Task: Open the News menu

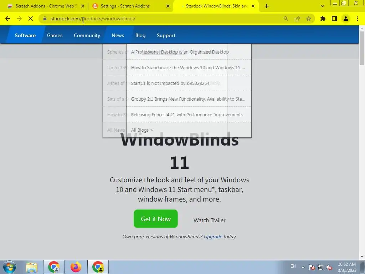Action: tap(118, 35)
